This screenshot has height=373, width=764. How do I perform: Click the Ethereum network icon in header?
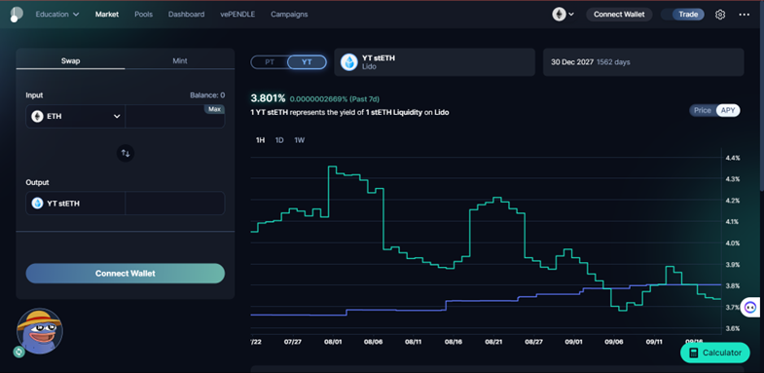point(560,15)
